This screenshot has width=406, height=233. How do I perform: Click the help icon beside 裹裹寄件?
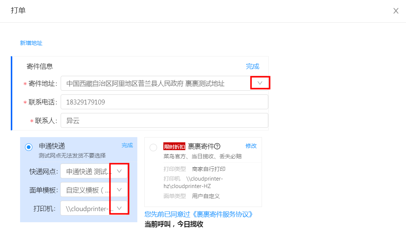pos(217,146)
